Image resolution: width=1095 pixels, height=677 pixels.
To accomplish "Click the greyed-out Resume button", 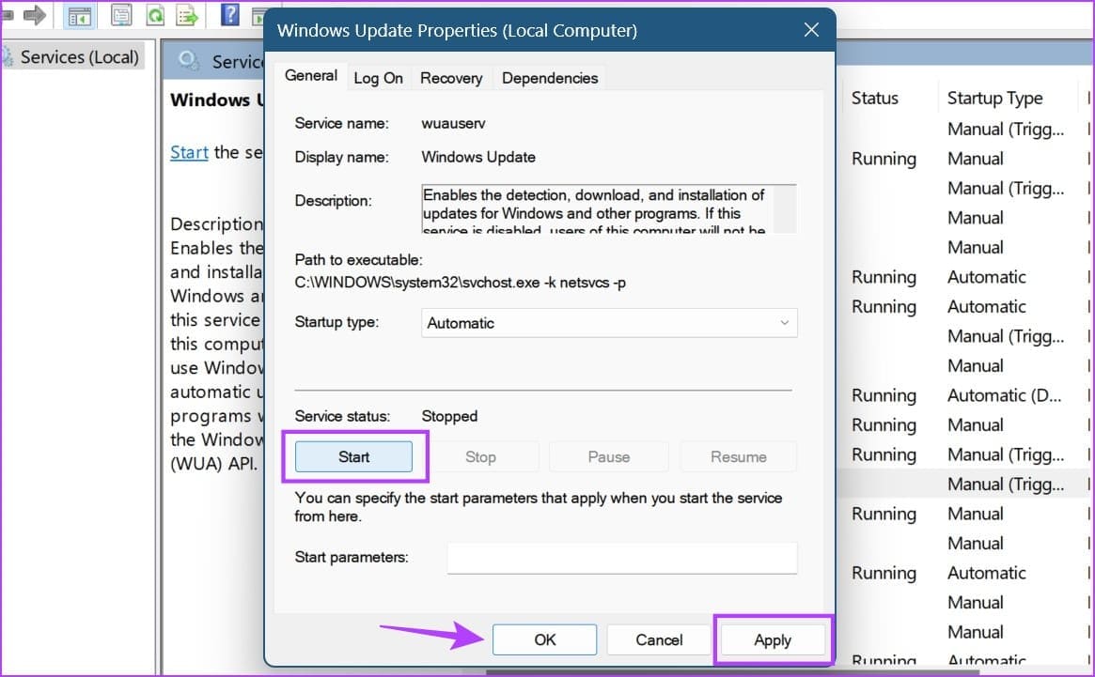I will click(x=738, y=457).
